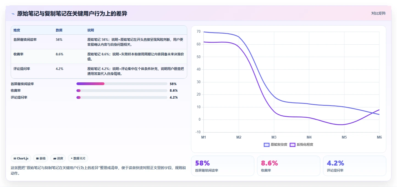Click the 数据 column header
The height and width of the screenshot is (187, 397).
(59, 30)
